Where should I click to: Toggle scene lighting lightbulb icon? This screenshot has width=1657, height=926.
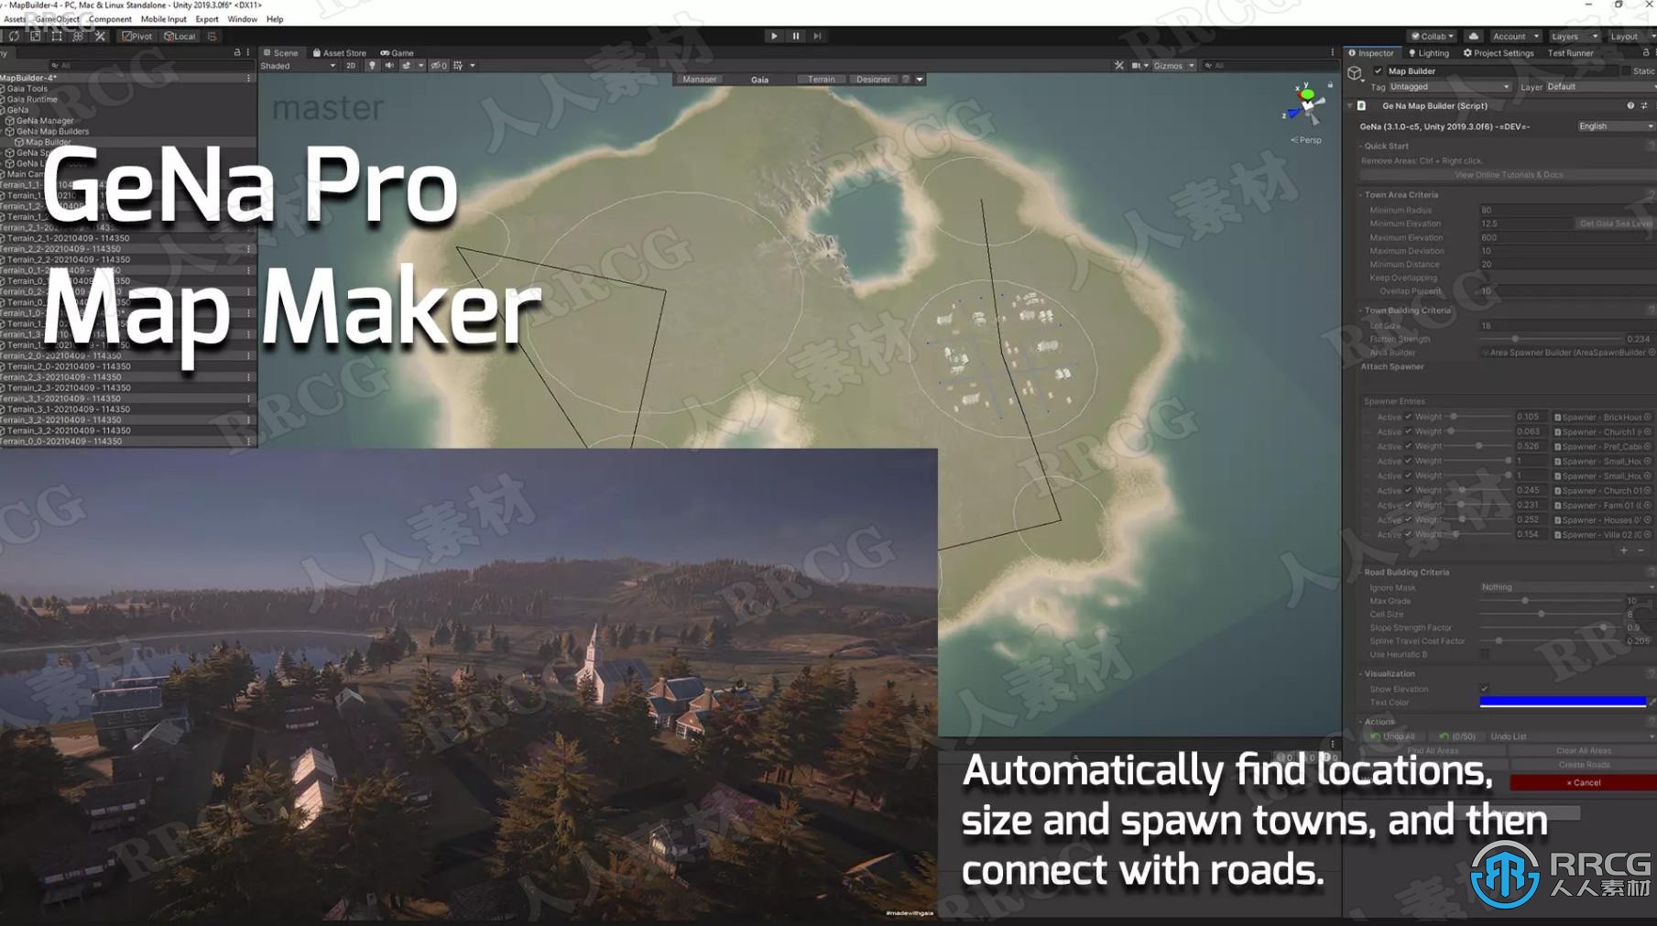tap(372, 66)
